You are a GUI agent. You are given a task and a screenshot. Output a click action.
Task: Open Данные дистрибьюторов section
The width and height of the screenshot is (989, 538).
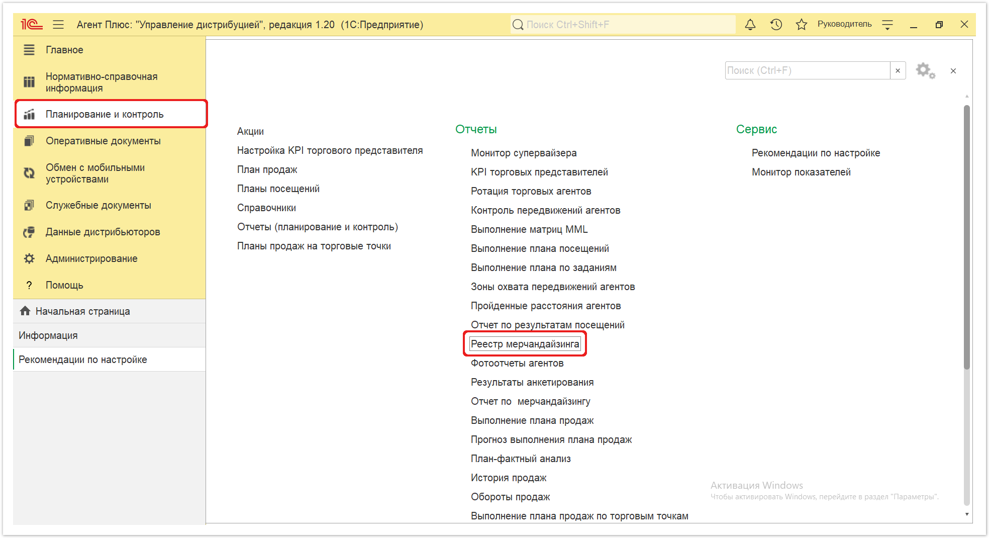click(x=103, y=232)
